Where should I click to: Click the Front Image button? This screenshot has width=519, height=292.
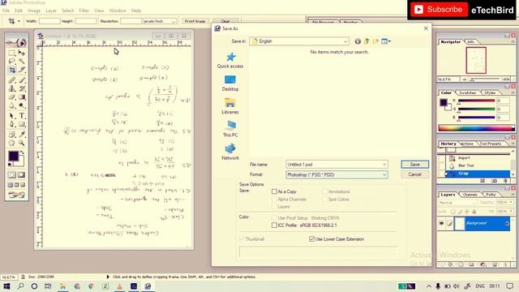click(x=195, y=21)
